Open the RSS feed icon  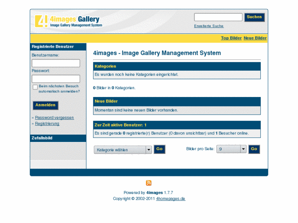coord(149,183)
